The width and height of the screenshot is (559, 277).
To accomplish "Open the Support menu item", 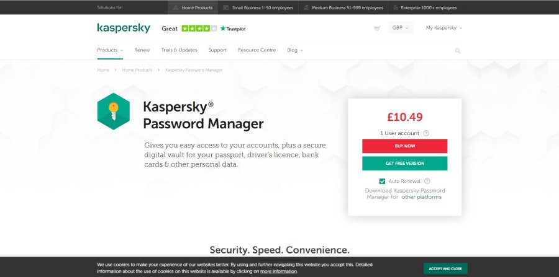I will pyautogui.click(x=217, y=50).
